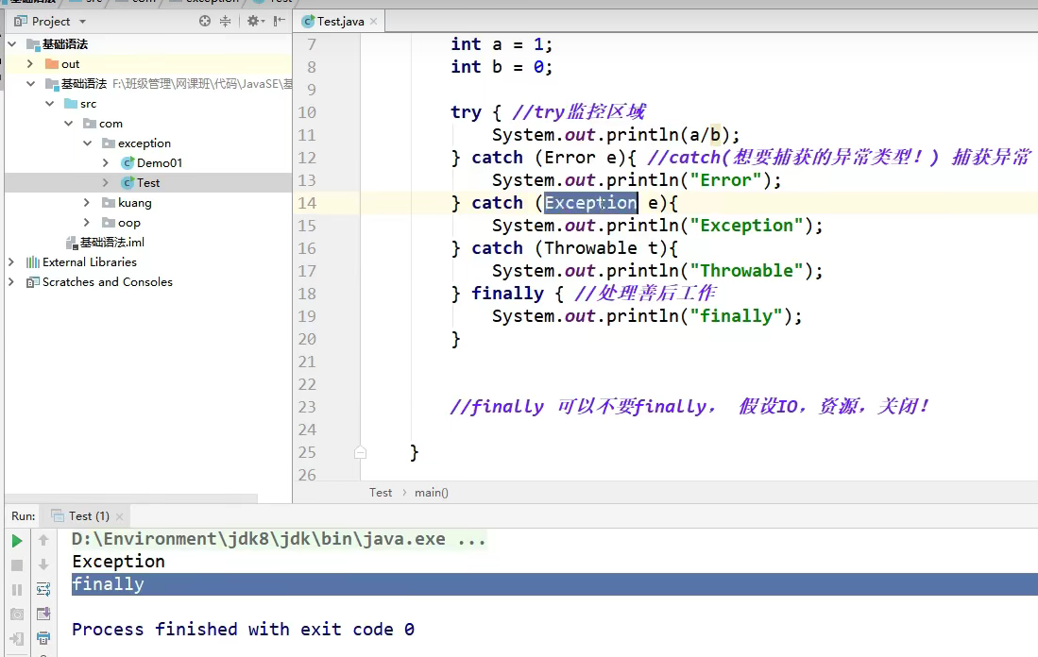Viewport: 1038px width, 657px height.
Task: Collapse the exception package
Action: tap(88, 143)
